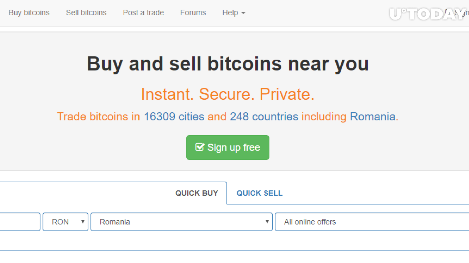The width and height of the screenshot is (469, 263).
Task: Click the checkmark icon in Sign up button
Action: pos(200,147)
